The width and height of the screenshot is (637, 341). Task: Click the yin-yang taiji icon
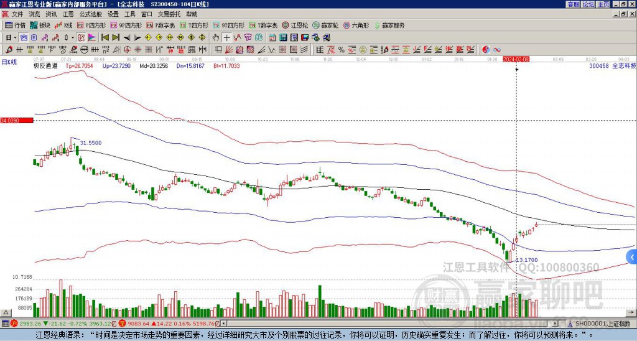click(486, 50)
